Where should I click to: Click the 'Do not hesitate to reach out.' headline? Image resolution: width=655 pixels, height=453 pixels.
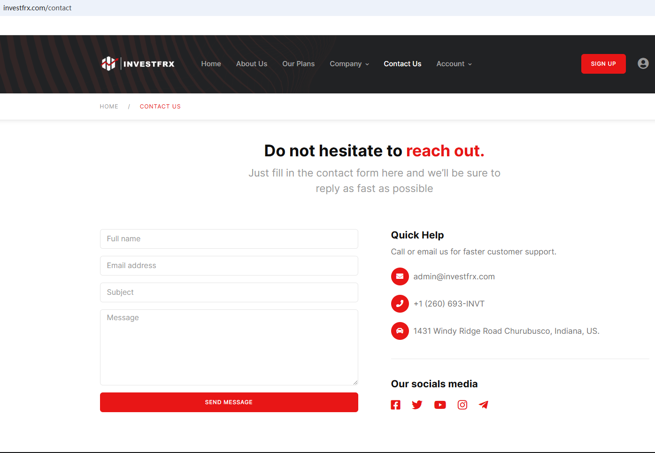point(374,151)
